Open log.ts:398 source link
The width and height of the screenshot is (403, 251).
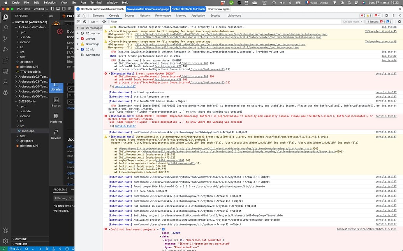tap(389, 27)
